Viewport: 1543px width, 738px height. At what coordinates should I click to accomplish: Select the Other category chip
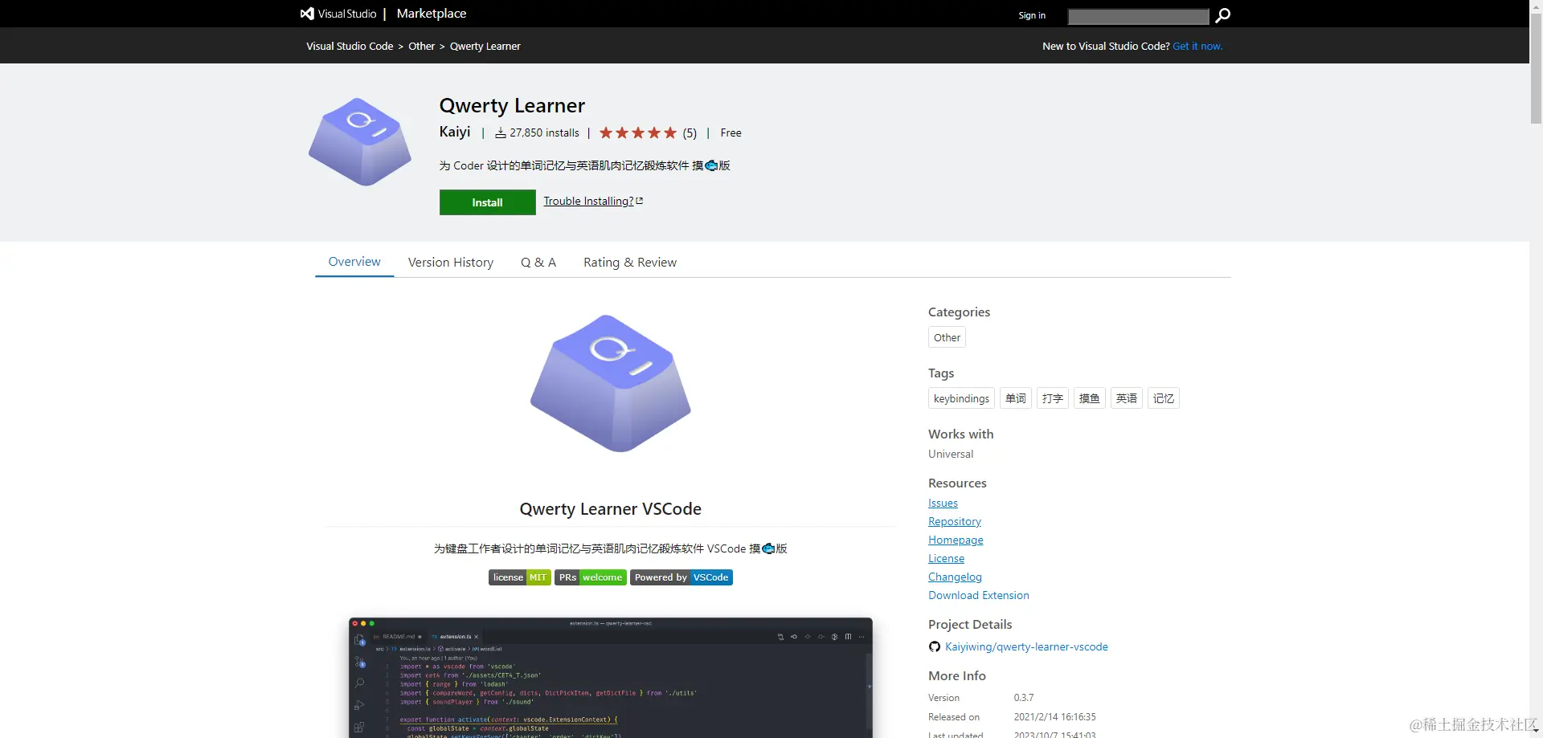point(947,337)
